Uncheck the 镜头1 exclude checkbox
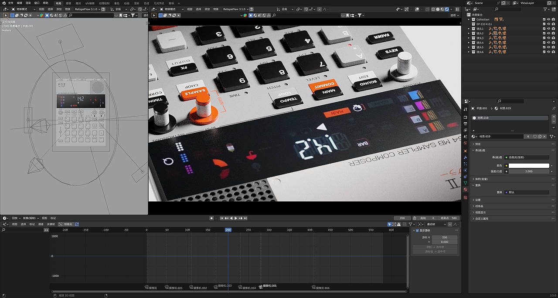This screenshot has width=558, height=298. [544, 29]
